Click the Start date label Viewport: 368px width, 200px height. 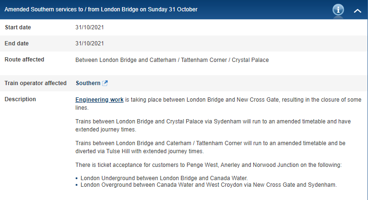(x=18, y=27)
